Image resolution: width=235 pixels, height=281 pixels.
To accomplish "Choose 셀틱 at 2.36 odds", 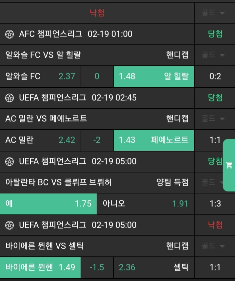I will tap(154, 267).
